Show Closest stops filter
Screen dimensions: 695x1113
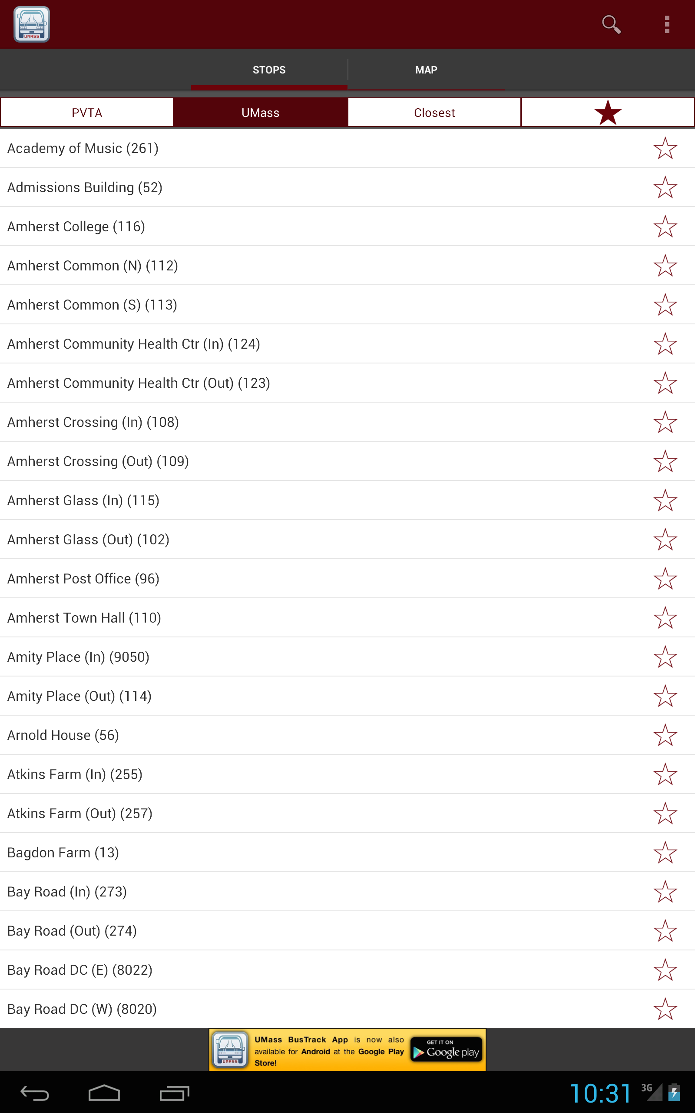point(434,113)
